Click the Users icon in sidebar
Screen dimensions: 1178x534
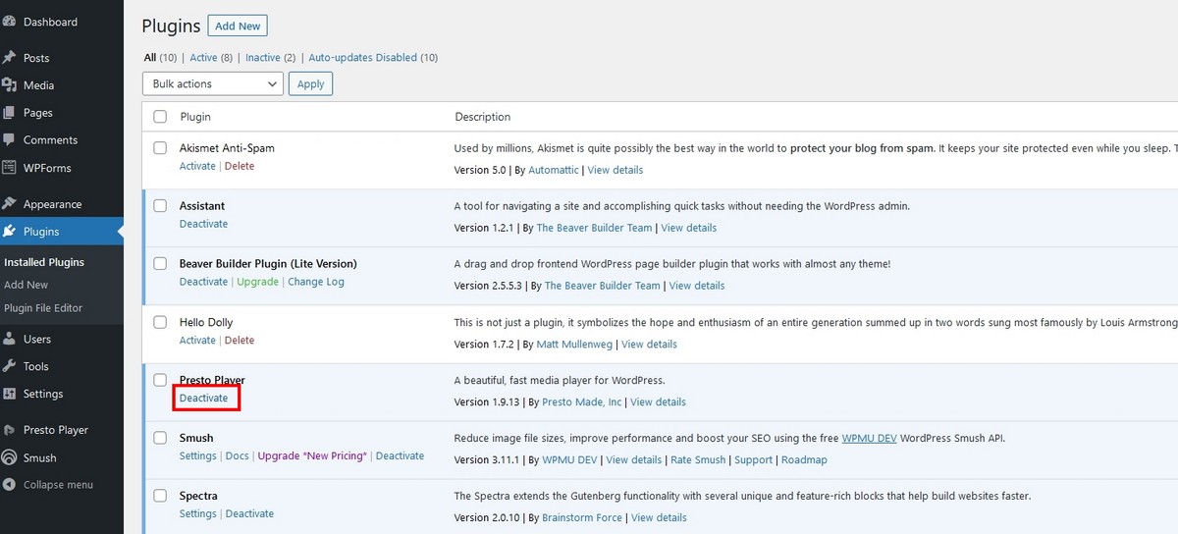[x=9, y=339]
